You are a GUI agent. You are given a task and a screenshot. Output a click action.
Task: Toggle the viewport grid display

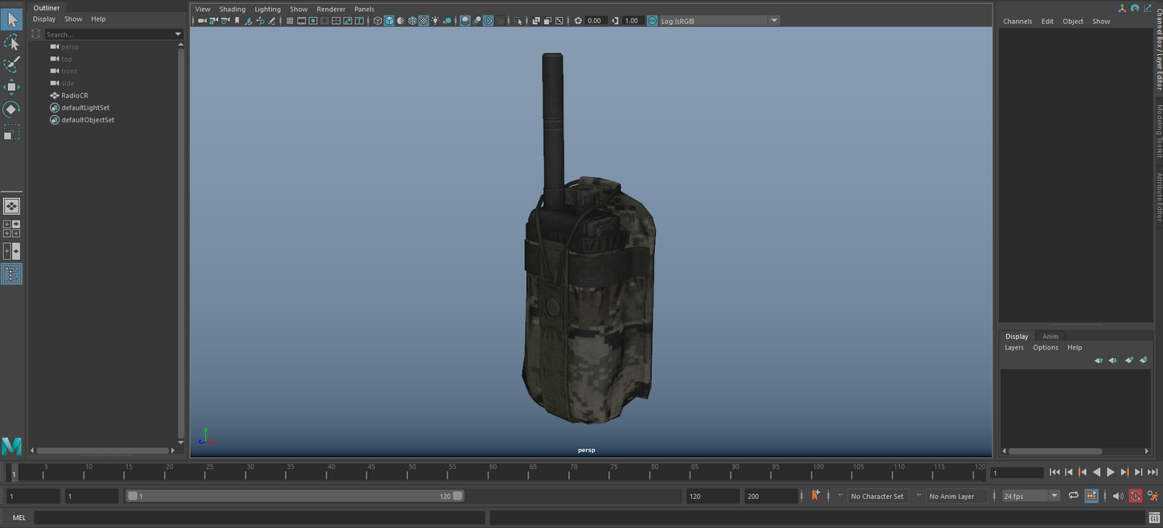click(290, 21)
